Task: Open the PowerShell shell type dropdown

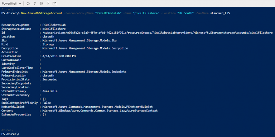Action: (x=11, y=3)
